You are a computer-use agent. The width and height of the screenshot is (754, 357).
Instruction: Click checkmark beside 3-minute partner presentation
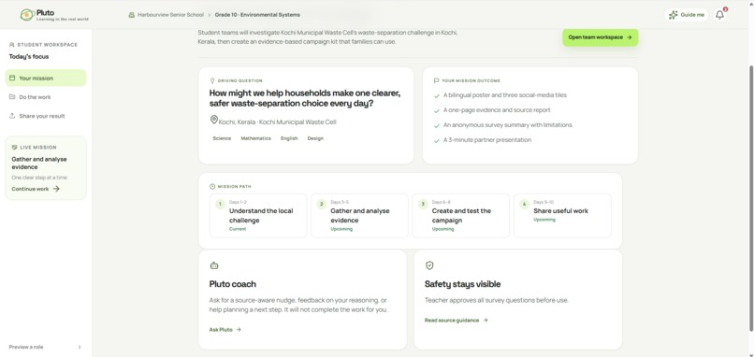(437, 140)
